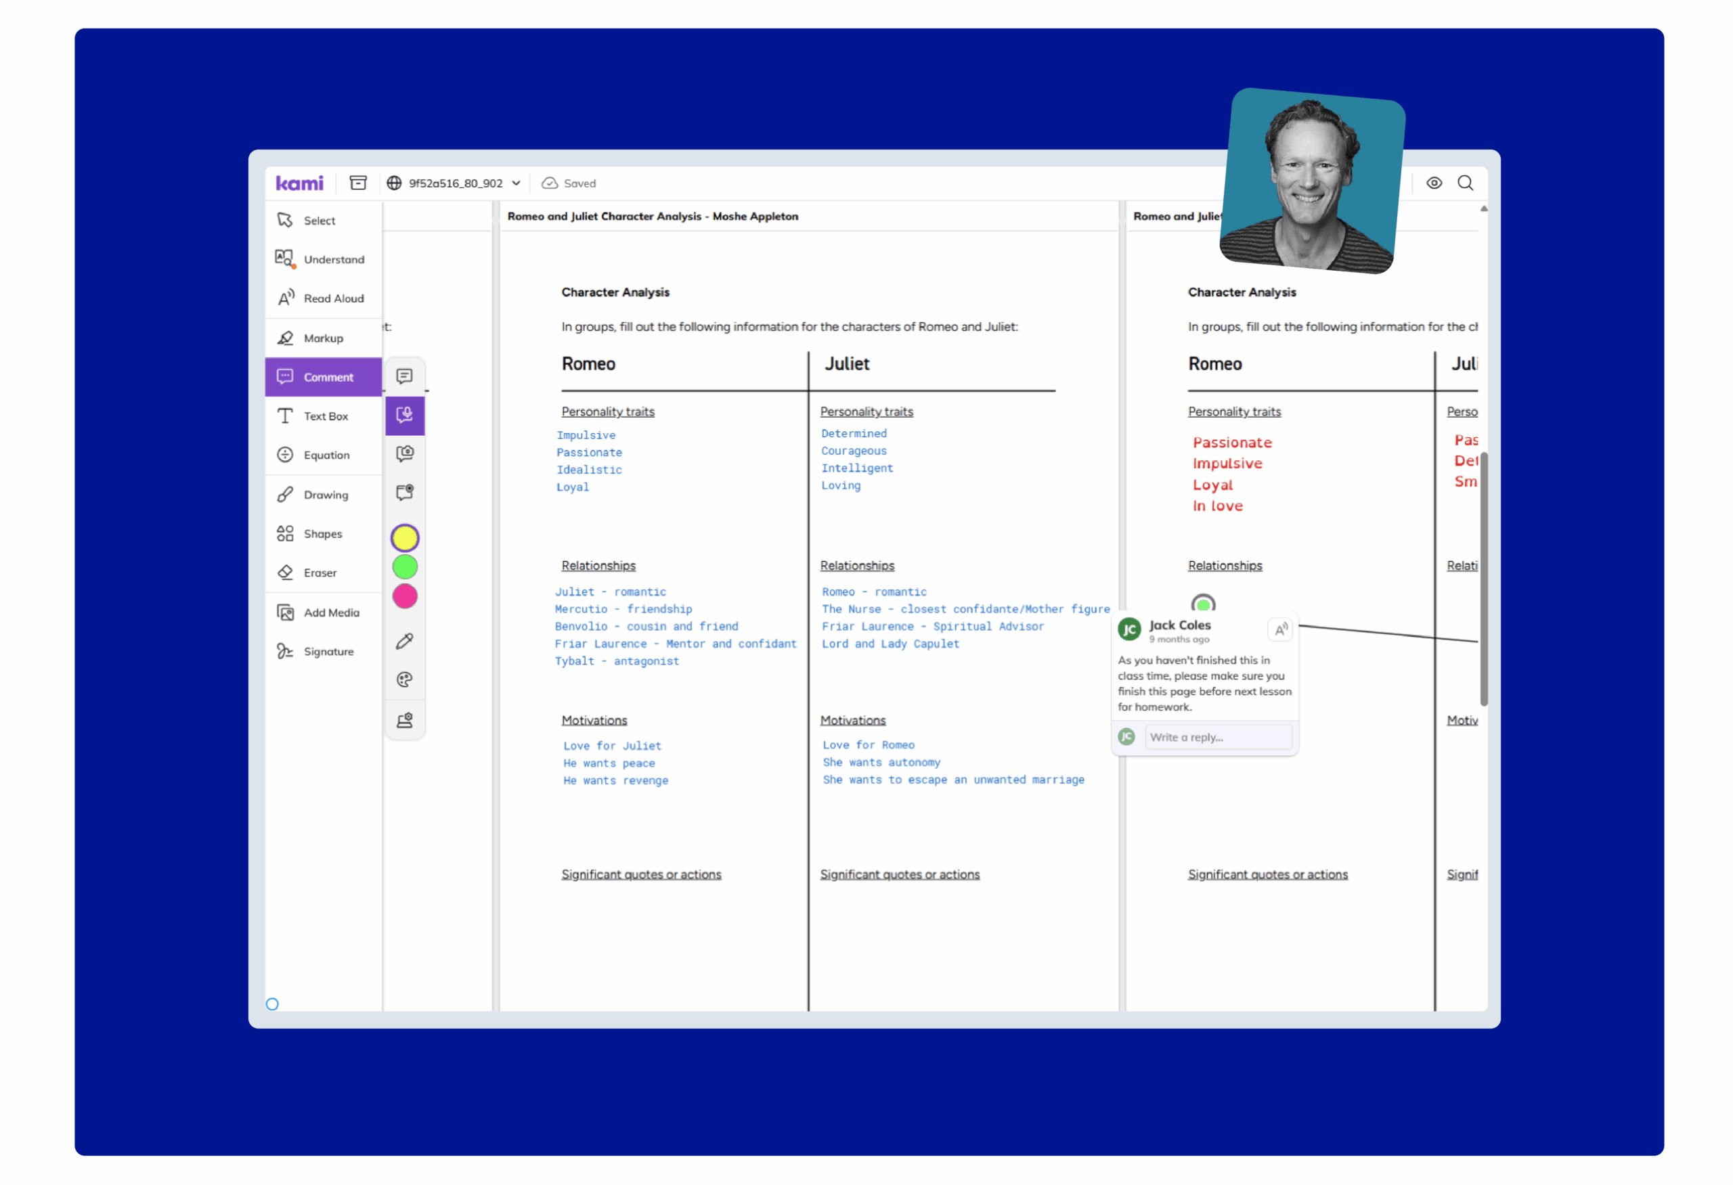Select the Comment tool
Image resolution: width=1733 pixels, height=1185 pixels.
(x=323, y=376)
